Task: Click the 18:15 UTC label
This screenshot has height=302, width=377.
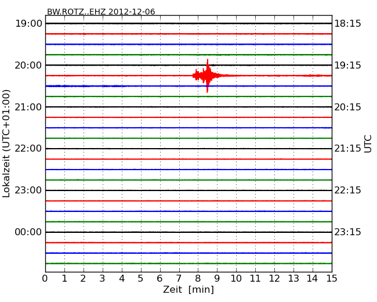Action: (347, 24)
